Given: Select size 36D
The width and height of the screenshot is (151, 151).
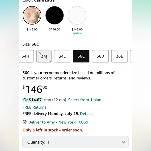Looking at the screenshot, I should click(x=100, y=56).
